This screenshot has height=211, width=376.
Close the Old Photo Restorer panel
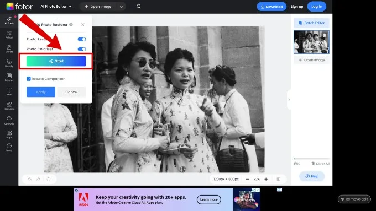(83, 25)
